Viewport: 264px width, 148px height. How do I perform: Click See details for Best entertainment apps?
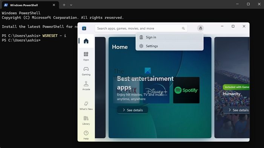132,110
